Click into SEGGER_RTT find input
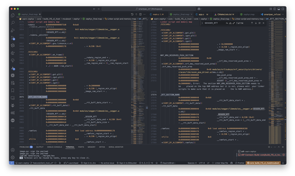The image size is (295, 176). pos(214,23)
